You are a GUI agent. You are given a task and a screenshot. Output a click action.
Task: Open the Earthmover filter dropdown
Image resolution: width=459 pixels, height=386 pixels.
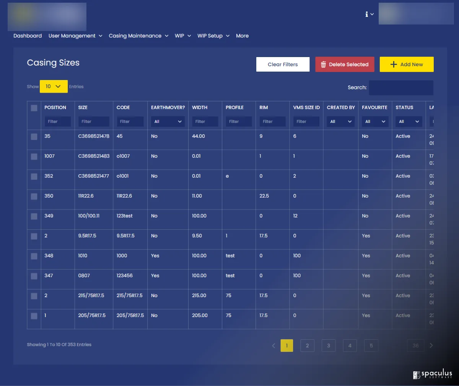168,122
